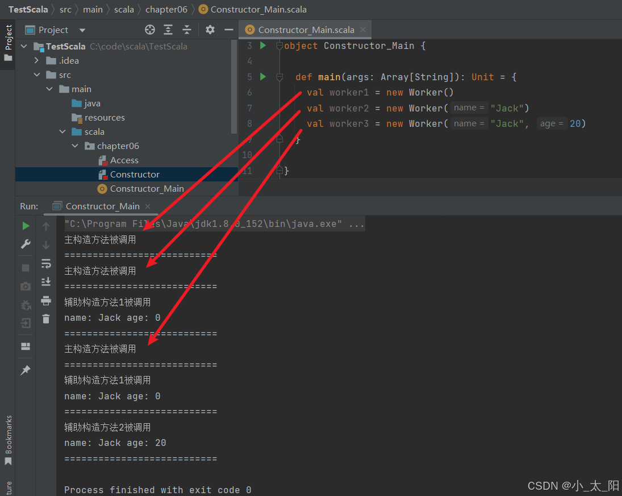Click Constructor_Main.scala in breadcrumb bar
The image size is (622, 496).
[x=253, y=9]
